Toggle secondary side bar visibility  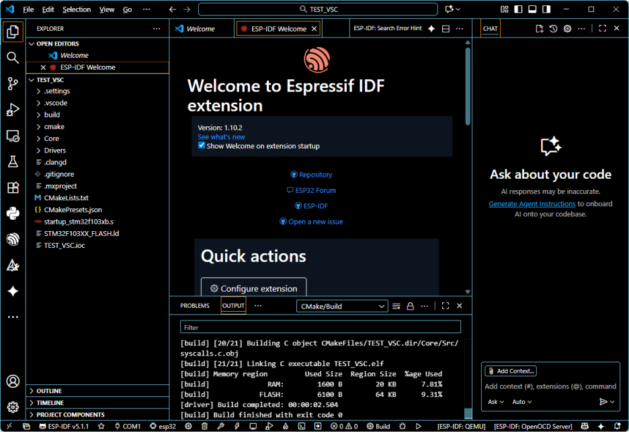(x=546, y=9)
